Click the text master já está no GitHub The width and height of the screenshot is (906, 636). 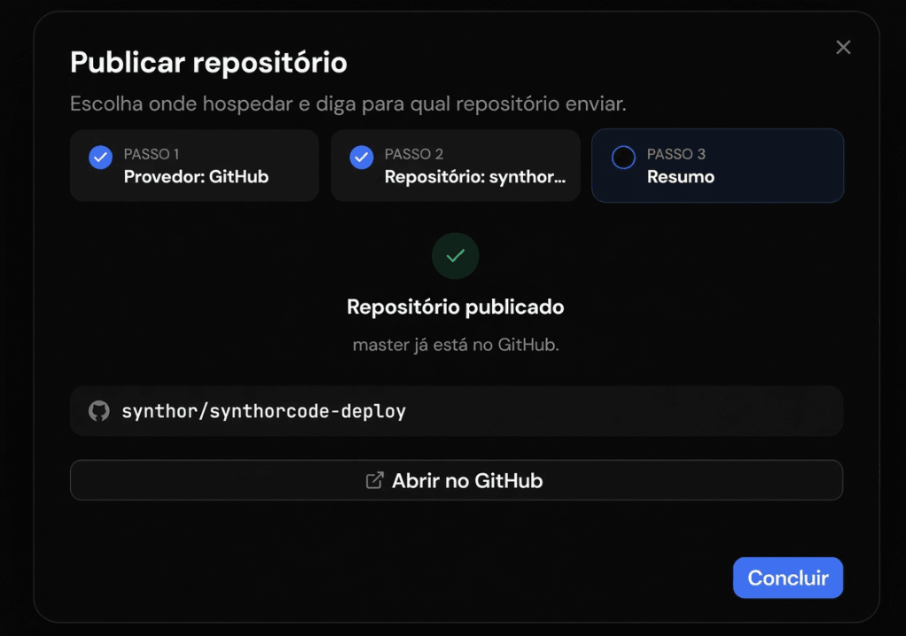(x=456, y=345)
